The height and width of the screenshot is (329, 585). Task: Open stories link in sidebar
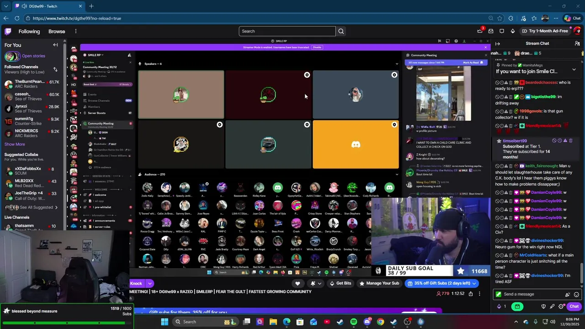(33, 56)
